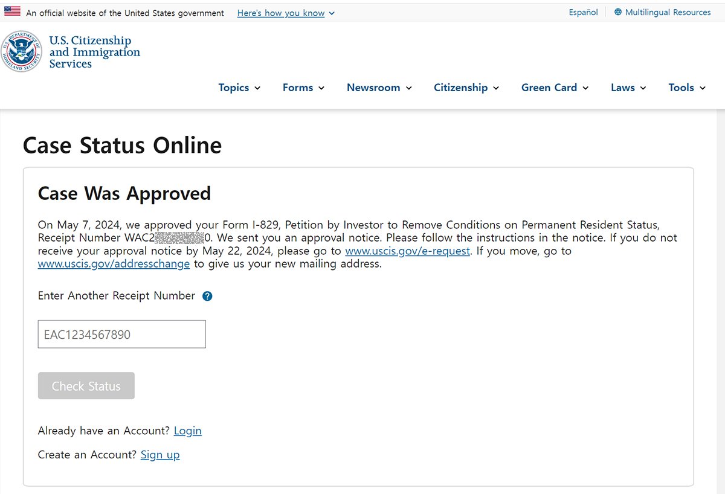Screen dimensions: 725x494
Task: Click "Already have an Account?" text
Action: tap(104, 431)
